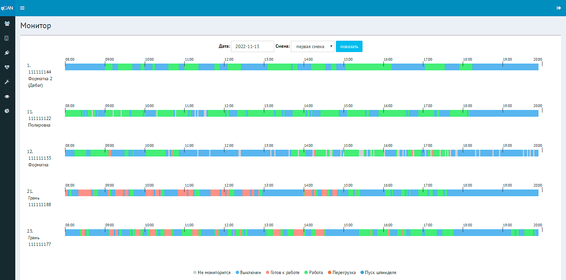This screenshot has width=566, height=280.
Task: Click the pie chart reports icon
Action: pyautogui.click(x=7, y=111)
